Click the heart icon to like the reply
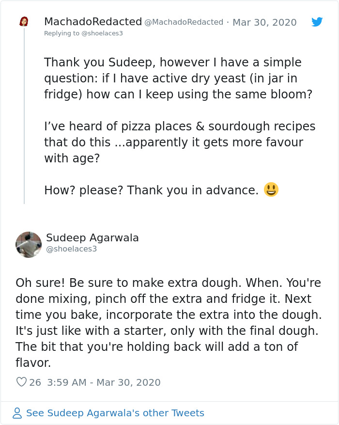 [x=20, y=382]
